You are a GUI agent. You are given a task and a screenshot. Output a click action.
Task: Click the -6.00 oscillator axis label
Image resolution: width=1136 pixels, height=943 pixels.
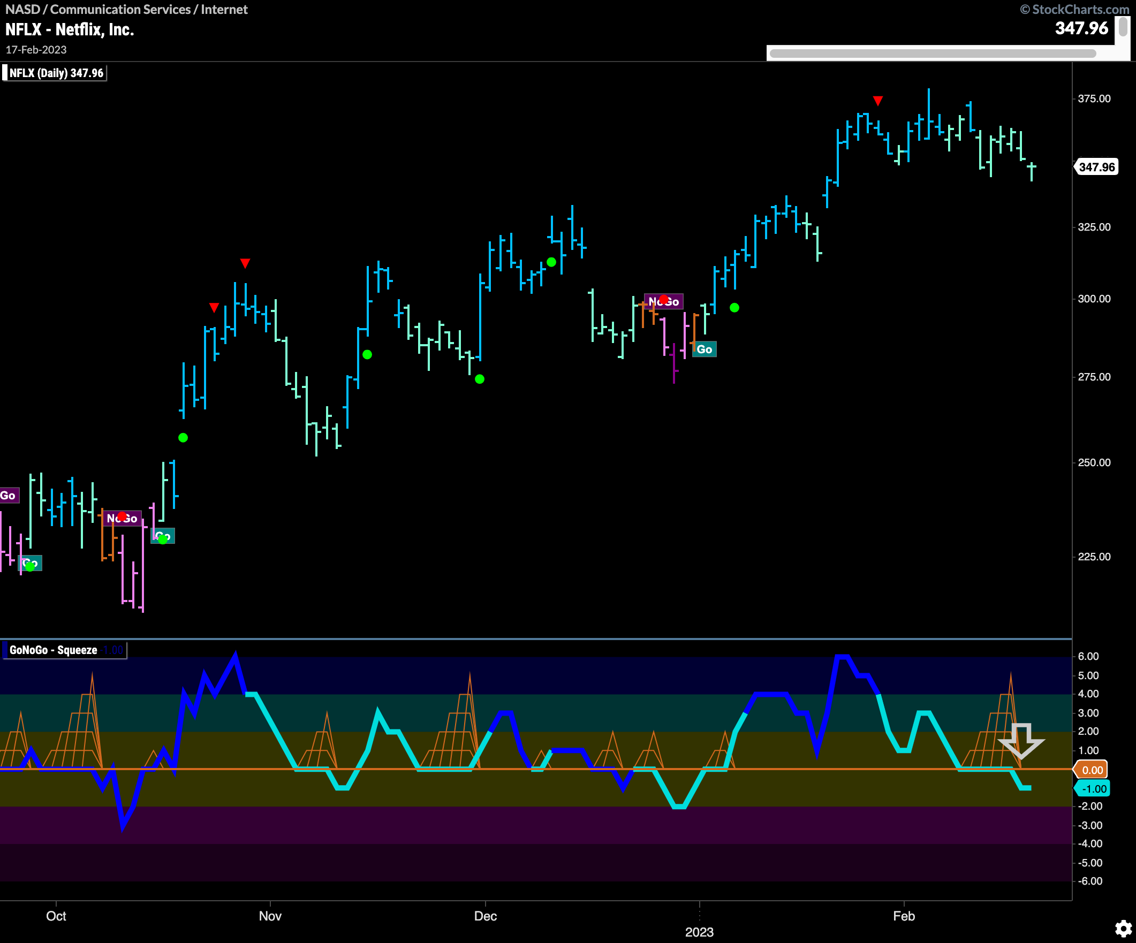coord(1090,881)
